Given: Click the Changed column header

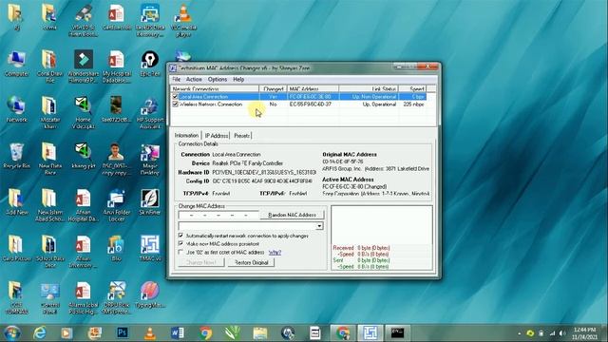Looking at the screenshot, I should 274,88.
